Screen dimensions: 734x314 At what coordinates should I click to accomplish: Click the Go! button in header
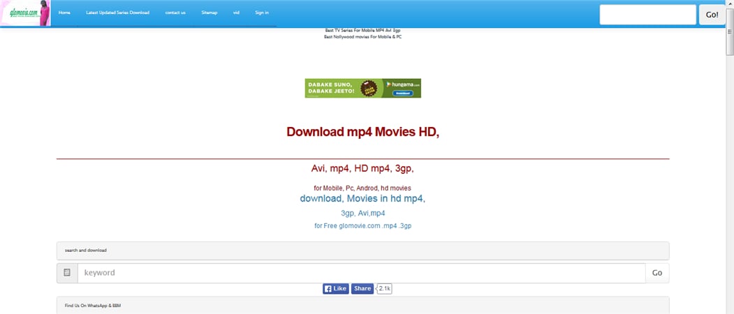tap(712, 15)
